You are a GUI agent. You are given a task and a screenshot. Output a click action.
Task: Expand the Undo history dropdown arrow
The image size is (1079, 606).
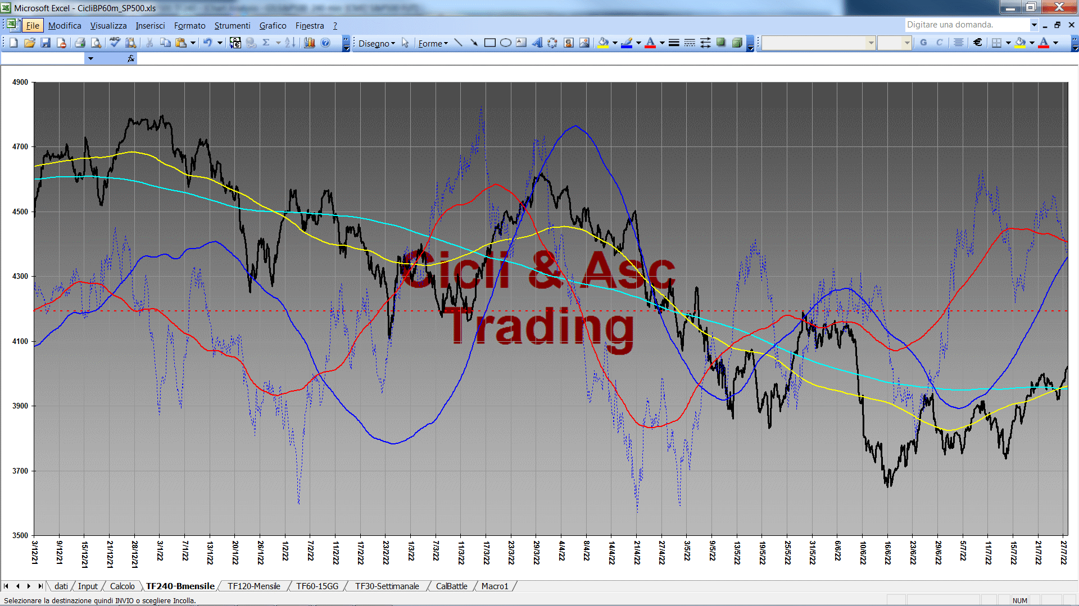tap(220, 43)
